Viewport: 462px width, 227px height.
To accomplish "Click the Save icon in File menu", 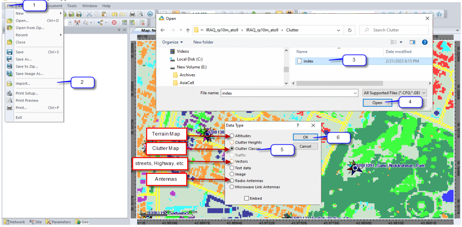I will pos(9,52).
